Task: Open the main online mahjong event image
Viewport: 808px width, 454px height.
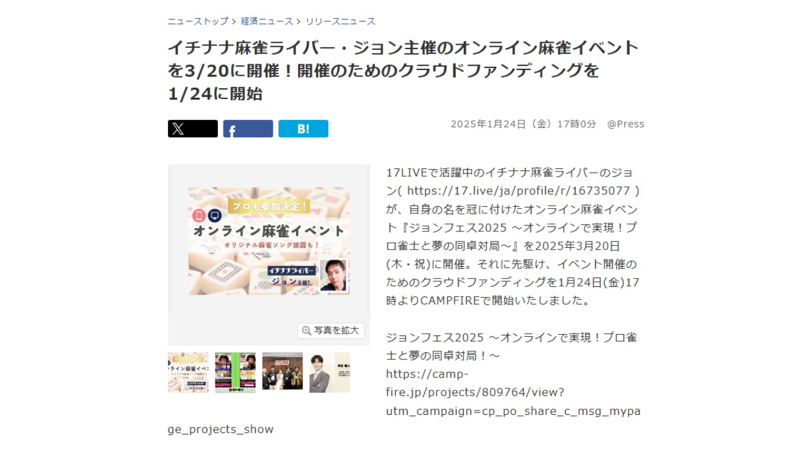Action: [x=269, y=241]
